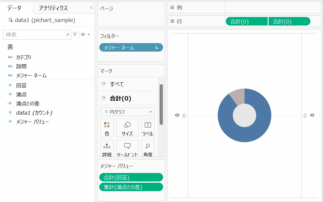Screen dimensions: 323x202
Task: Click the 列 columns shelf icon
Action: pyautogui.click(x=172, y=8)
